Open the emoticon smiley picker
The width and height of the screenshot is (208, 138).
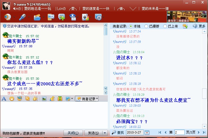click(12, 99)
